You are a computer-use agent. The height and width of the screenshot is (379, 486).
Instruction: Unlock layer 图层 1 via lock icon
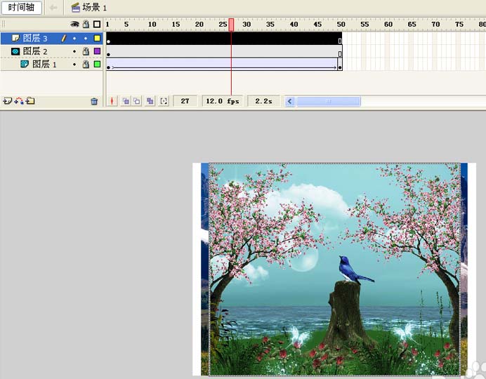(86, 64)
